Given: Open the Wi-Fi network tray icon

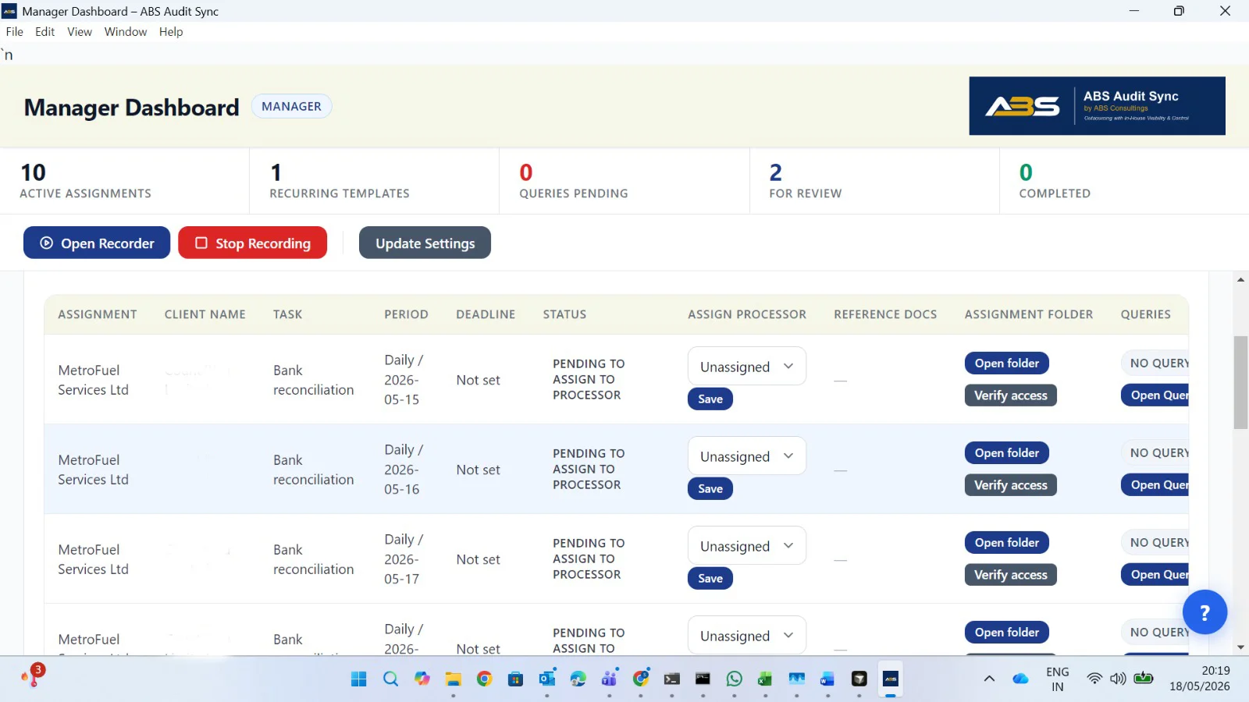Looking at the screenshot, I should [1094, 679].
